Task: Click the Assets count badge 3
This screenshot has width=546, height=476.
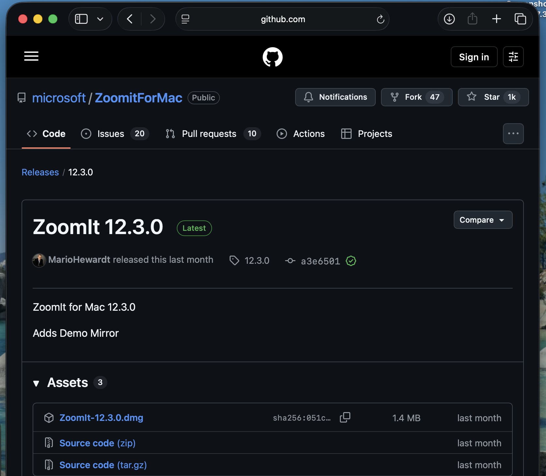Action: (x=100, y=382)
